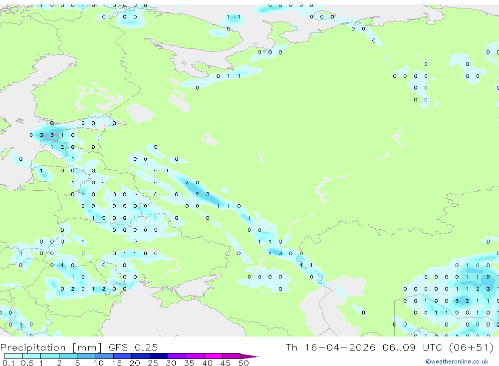Click the legend label '45'

click(226, 363)
